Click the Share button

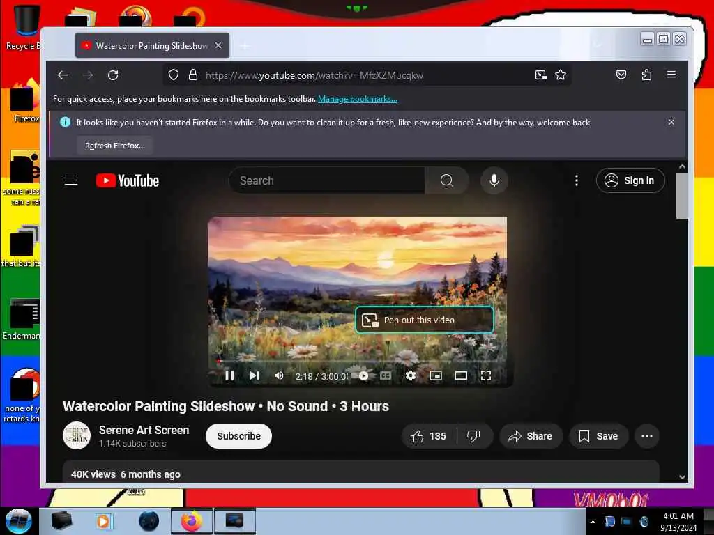(x=531, y=436)
